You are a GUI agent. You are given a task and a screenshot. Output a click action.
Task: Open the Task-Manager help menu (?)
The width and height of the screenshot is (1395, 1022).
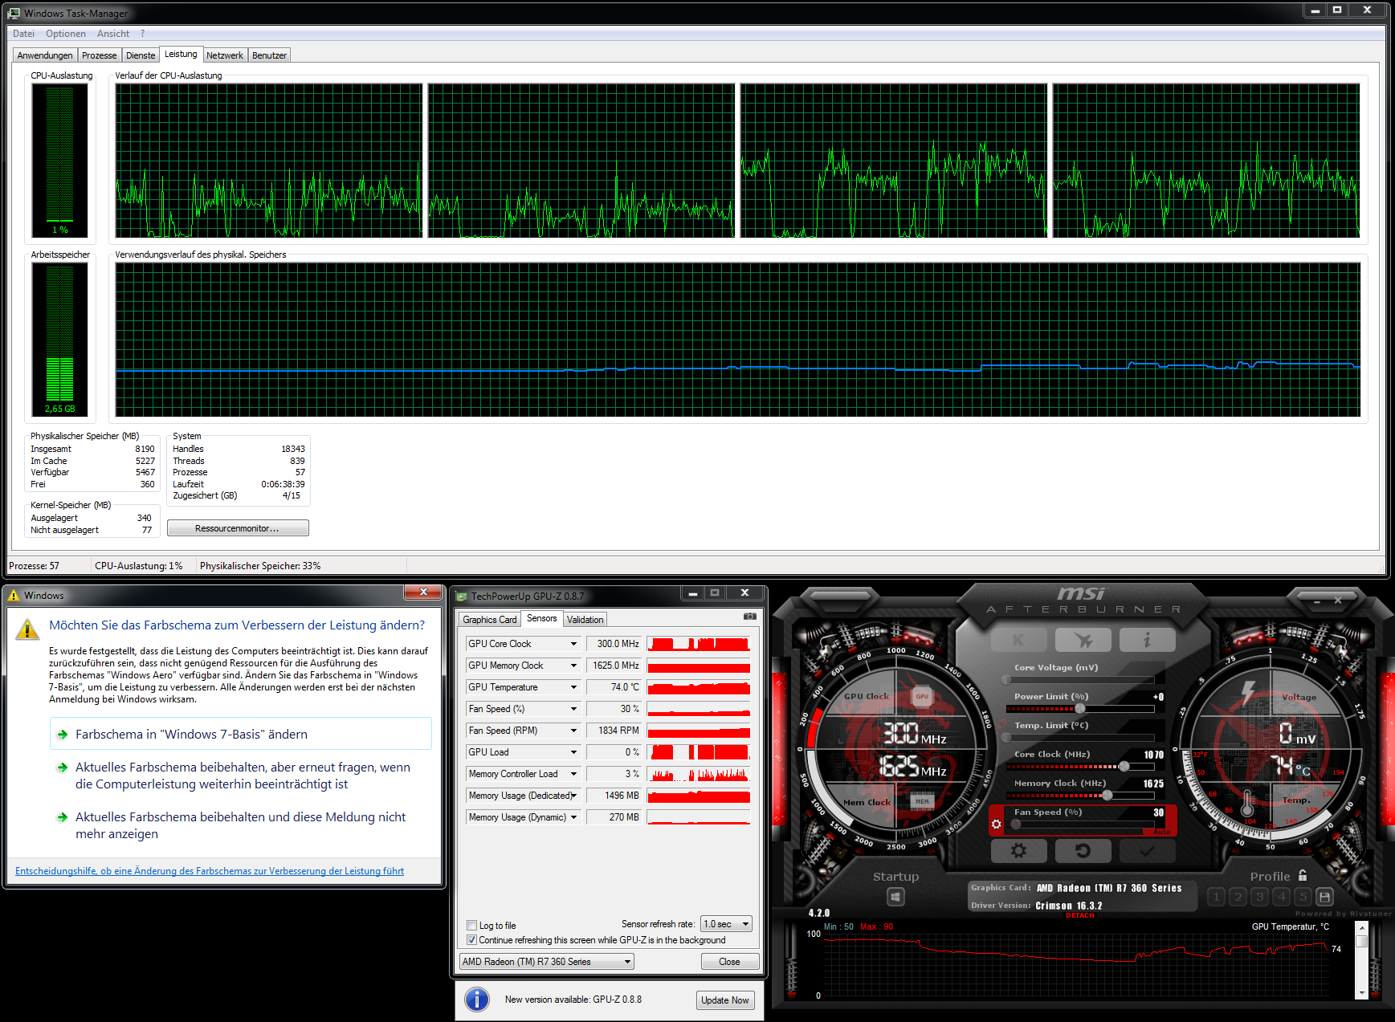click(143, 34)
